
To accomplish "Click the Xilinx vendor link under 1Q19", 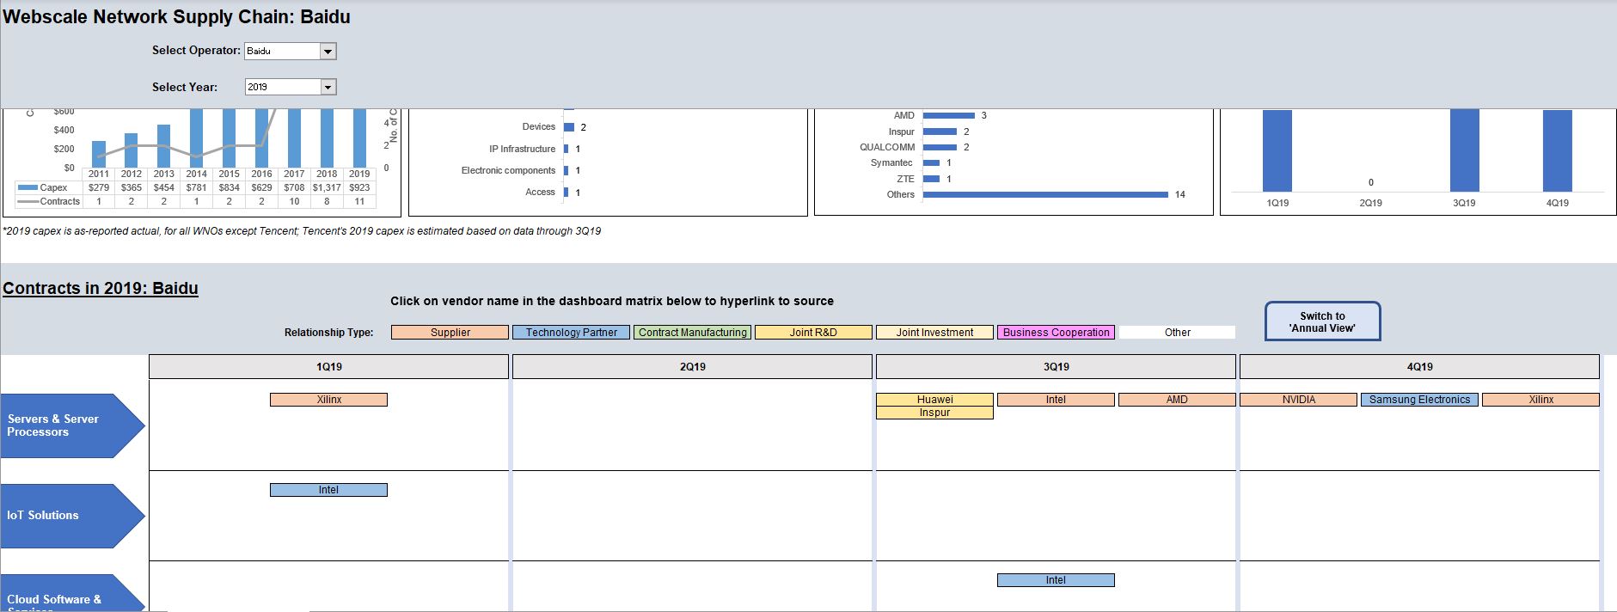I will tap(328, 400).
